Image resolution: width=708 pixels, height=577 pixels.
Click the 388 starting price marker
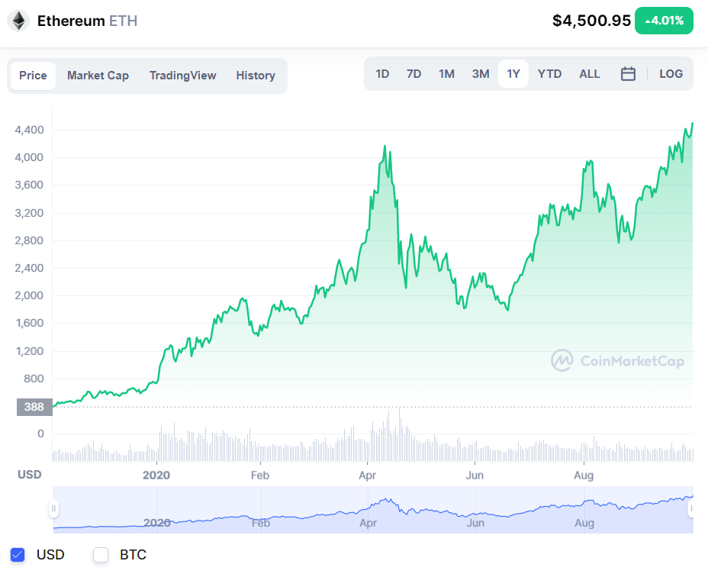(34, 407)
